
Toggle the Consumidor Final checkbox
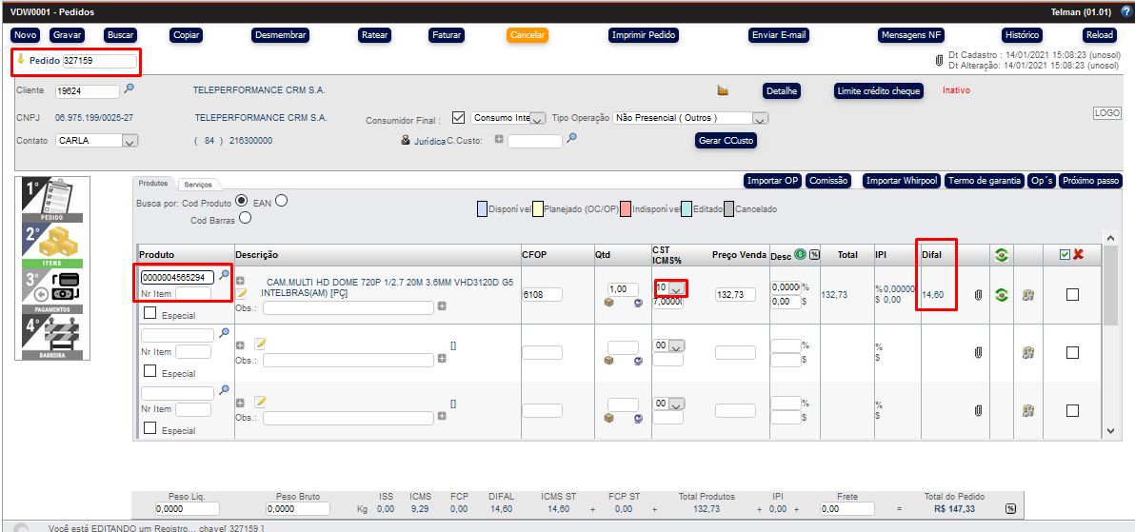(x=458, y=118)
